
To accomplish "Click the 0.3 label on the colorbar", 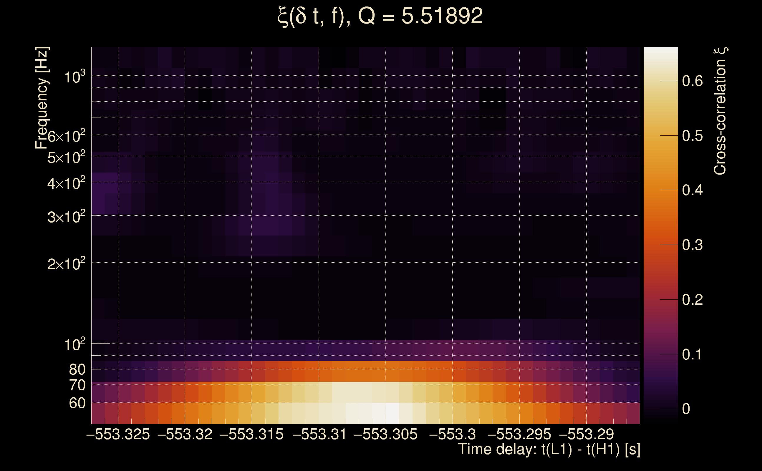I will click(x=692, y=245).
